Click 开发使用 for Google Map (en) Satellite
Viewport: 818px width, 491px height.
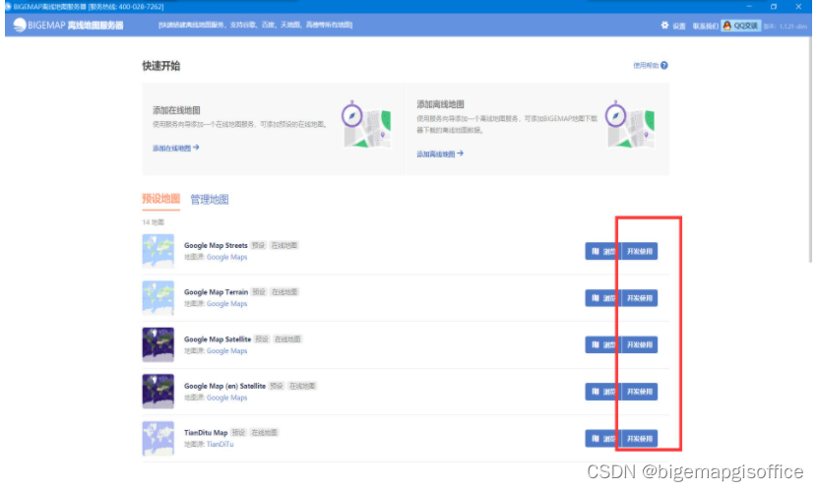coord(640,392)
